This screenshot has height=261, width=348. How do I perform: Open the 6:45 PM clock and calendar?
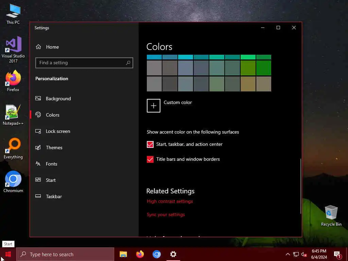click(319, 254)
